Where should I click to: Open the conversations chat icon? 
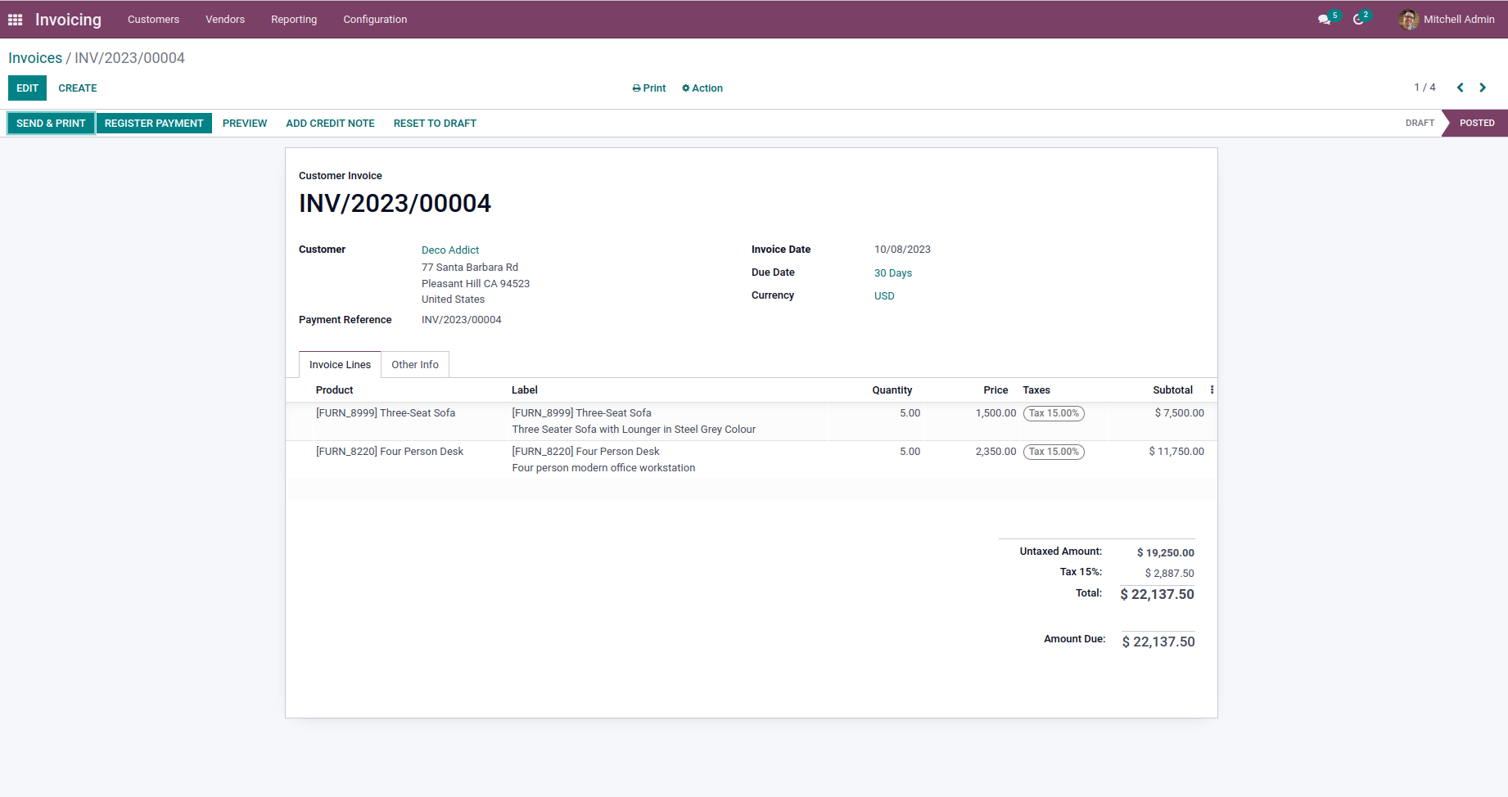(x=1324, y=20)
